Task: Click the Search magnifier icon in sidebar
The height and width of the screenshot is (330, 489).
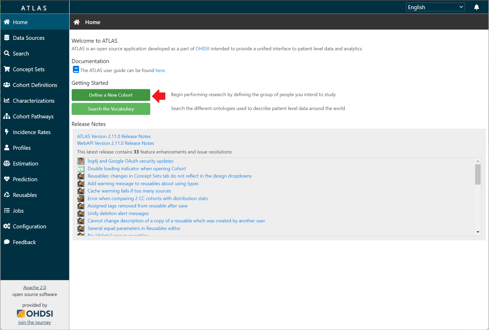Action: pos(7,53)
